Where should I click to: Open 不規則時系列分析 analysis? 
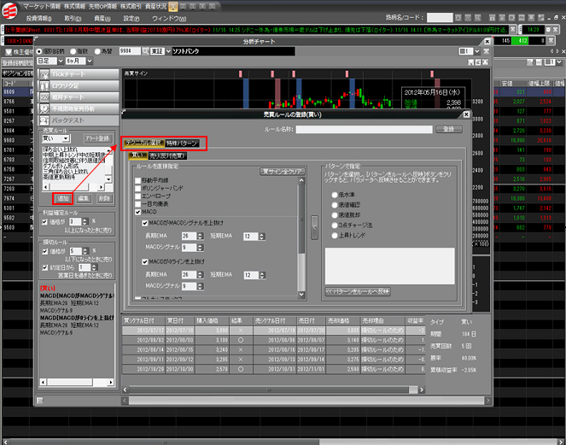pos(79,108)
